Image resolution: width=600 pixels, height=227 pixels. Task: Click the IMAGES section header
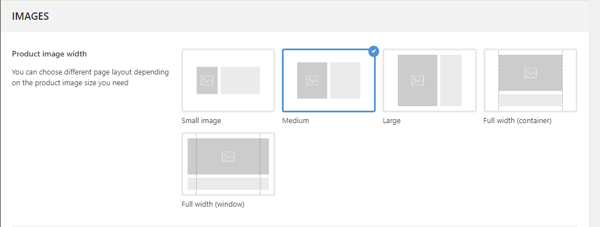(x=31, y=16)
